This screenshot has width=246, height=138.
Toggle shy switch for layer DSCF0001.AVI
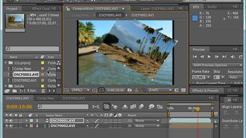pyautogui.click(x=87, y=121)
